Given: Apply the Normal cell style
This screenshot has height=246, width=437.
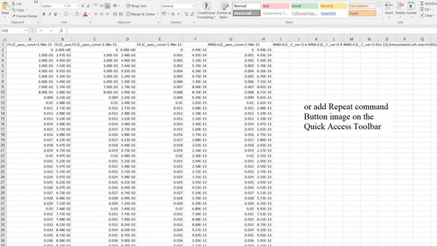Looking at the screenshot, I should [x=246, y=6].
